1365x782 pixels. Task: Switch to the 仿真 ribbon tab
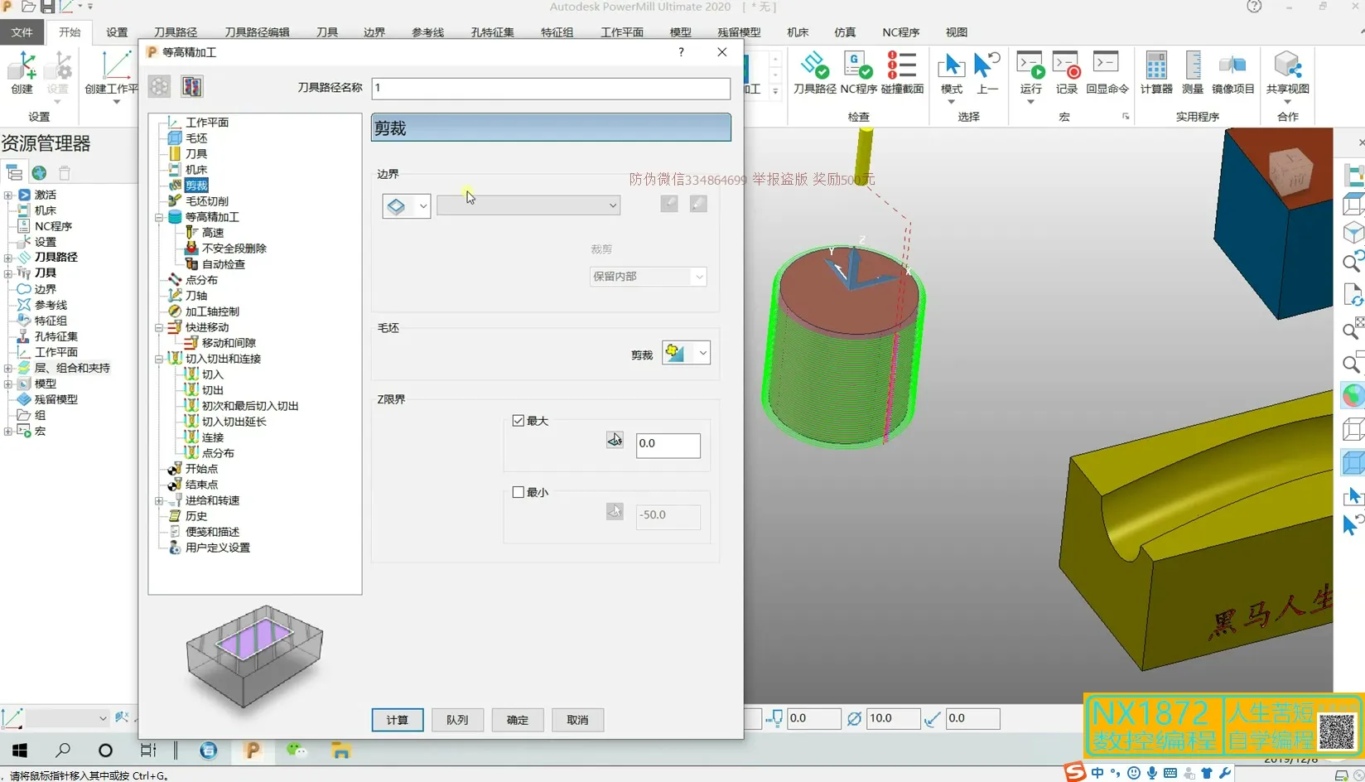pos(845,32)
